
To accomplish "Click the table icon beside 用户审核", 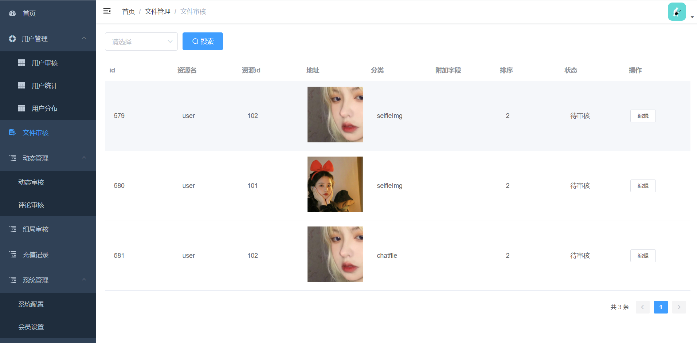I will [21, 63].
